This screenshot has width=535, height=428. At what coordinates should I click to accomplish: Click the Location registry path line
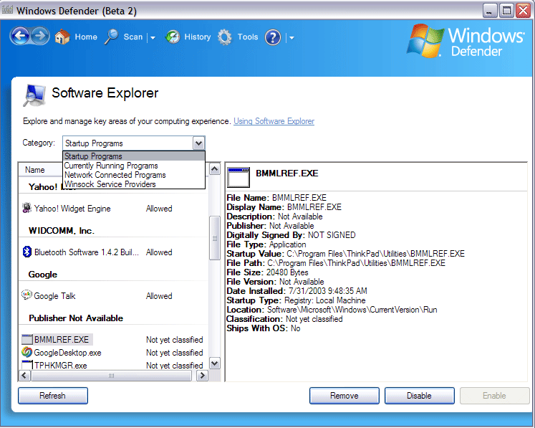point(332,310)
